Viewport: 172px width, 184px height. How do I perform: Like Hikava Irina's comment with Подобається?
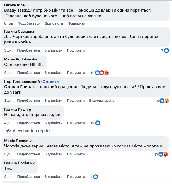click(x=28, y=23)
